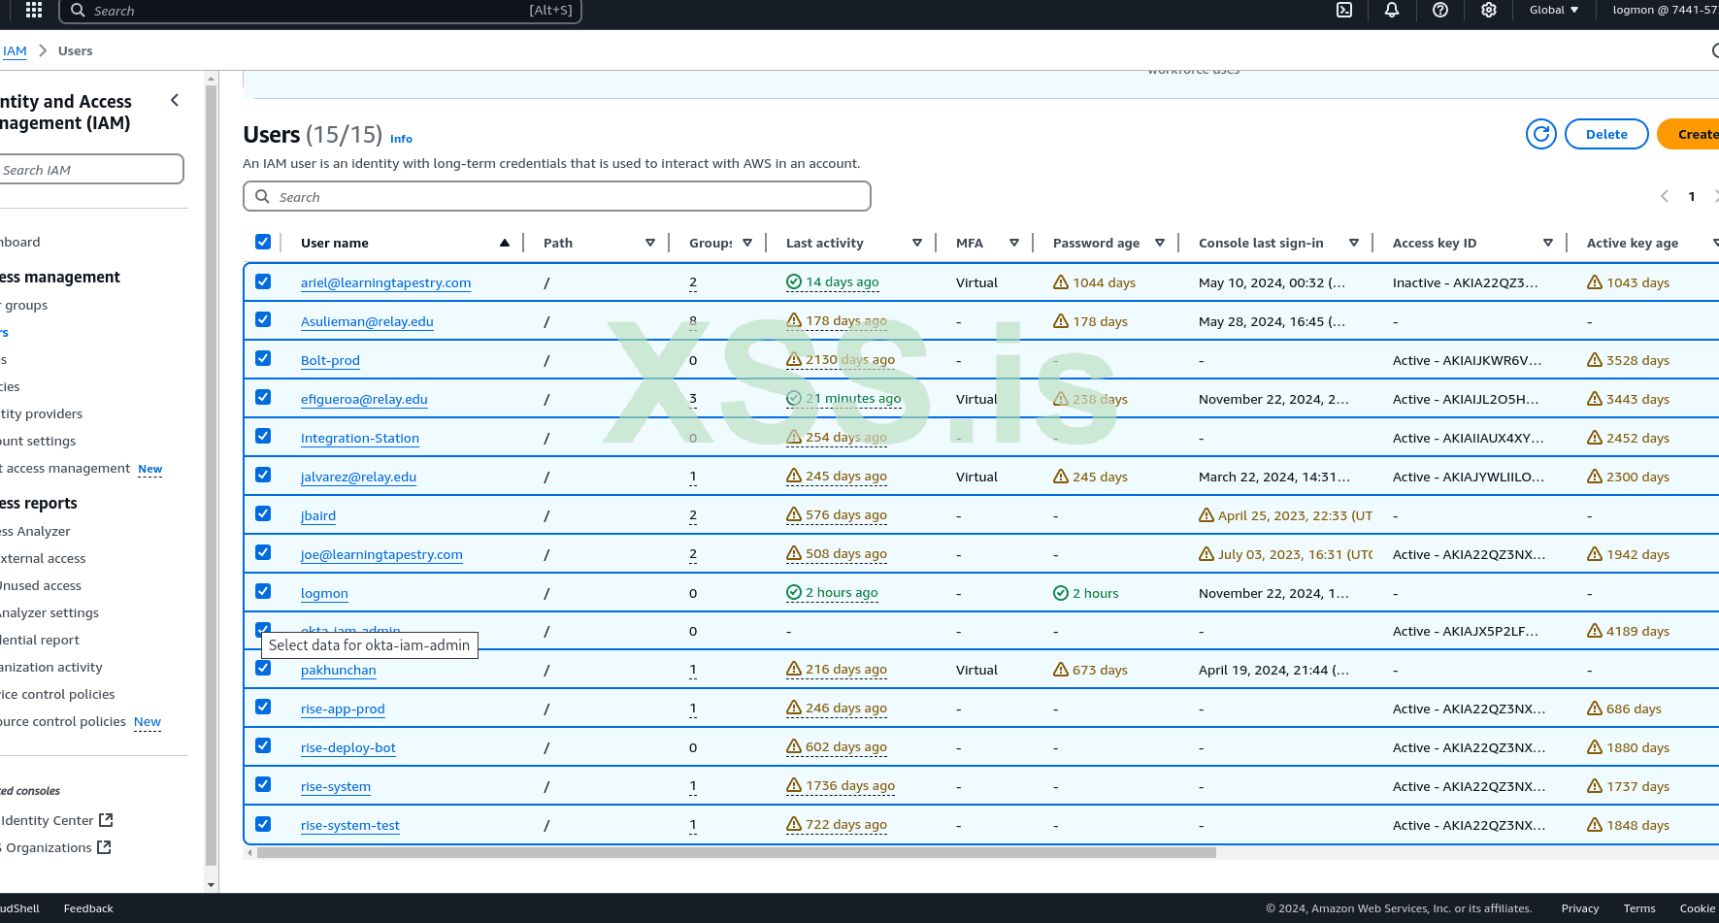Image resolution: width=1719 pixels, height=923 pixels.
Task: Go to Identity providers in the sidebar
Action: (43, 413)
